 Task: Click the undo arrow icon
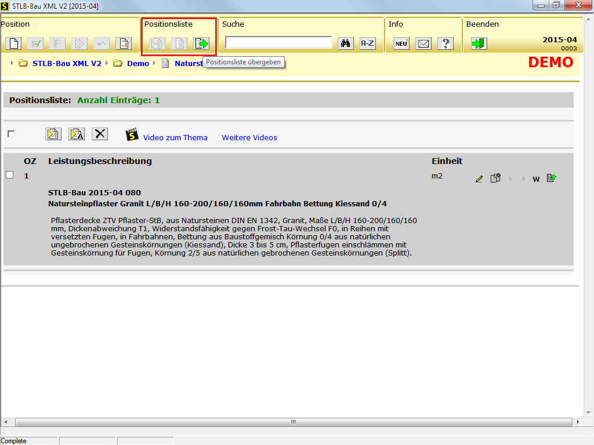(101, 43)
